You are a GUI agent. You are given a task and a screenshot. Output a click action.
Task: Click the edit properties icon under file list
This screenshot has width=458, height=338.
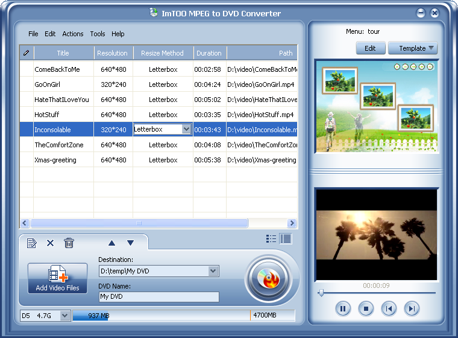[31, 243]
